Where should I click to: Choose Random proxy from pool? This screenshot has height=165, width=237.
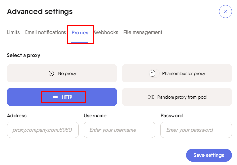coord(177,97)
